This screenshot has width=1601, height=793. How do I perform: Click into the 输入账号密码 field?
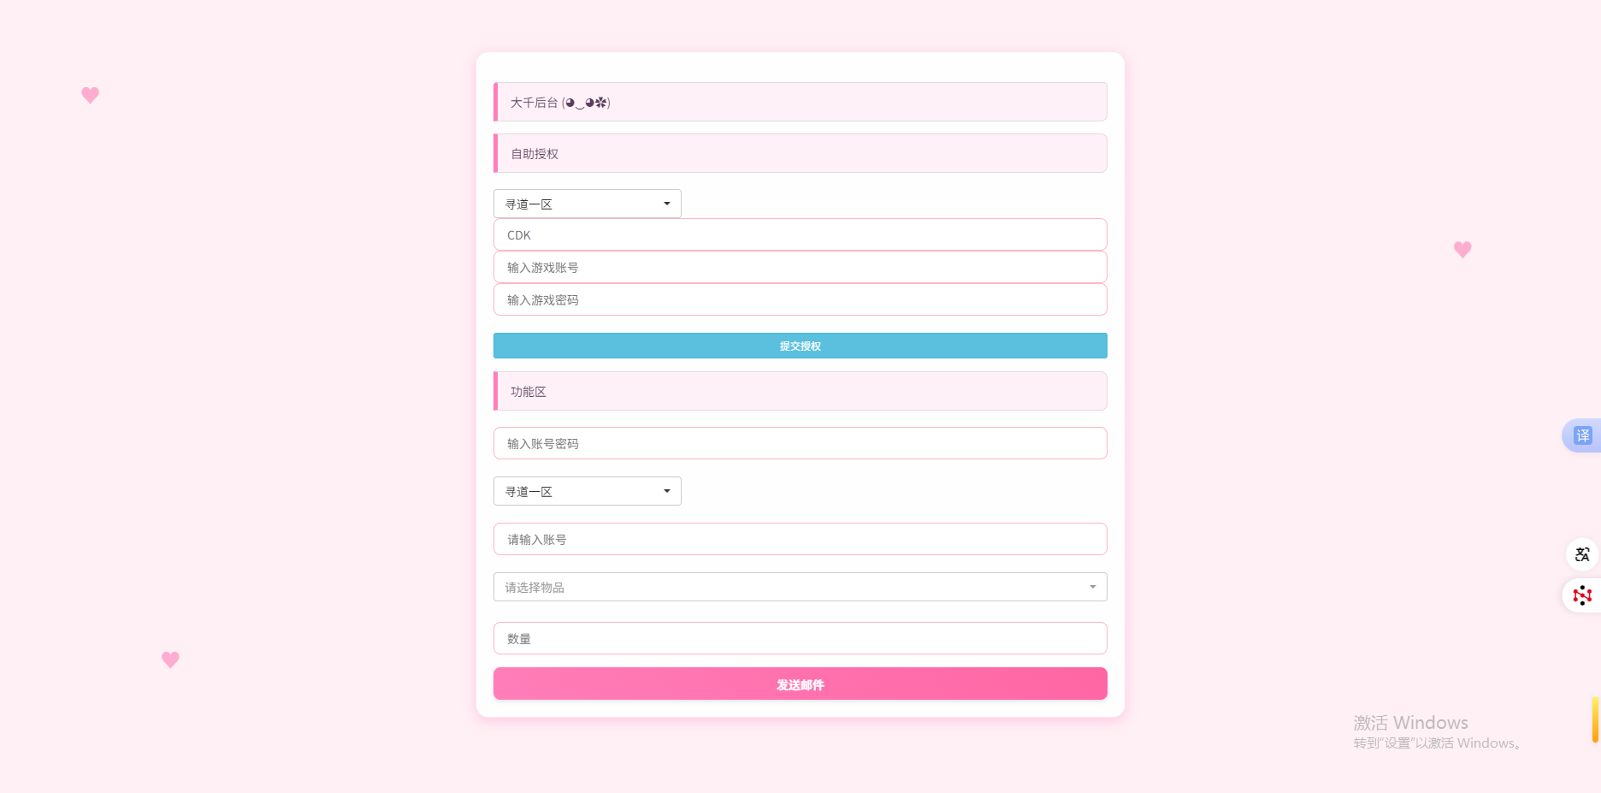[x=800, y=443]
